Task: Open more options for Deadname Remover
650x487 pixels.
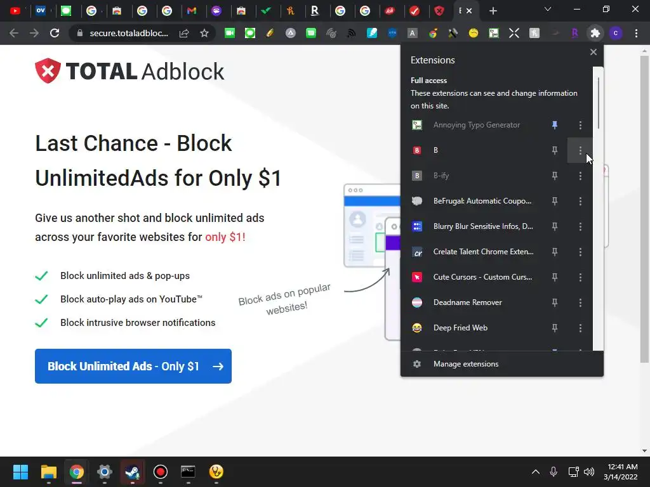Action: [580, 302]
